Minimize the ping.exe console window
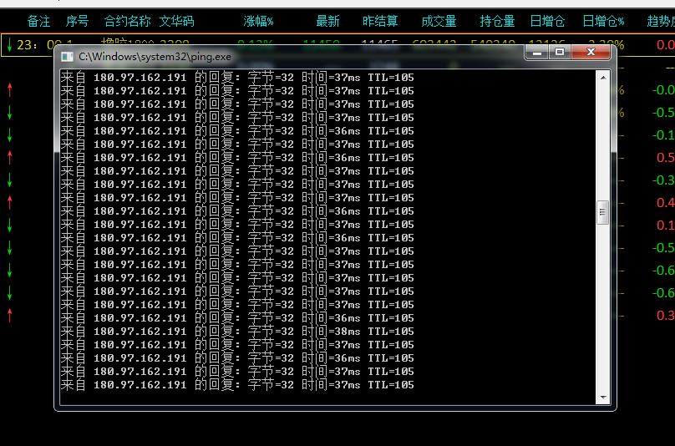The height and width of the screenshot is (446, 675). [538, 53]
